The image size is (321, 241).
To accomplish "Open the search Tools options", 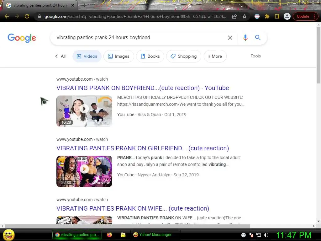I will click(x=255, y=56).
